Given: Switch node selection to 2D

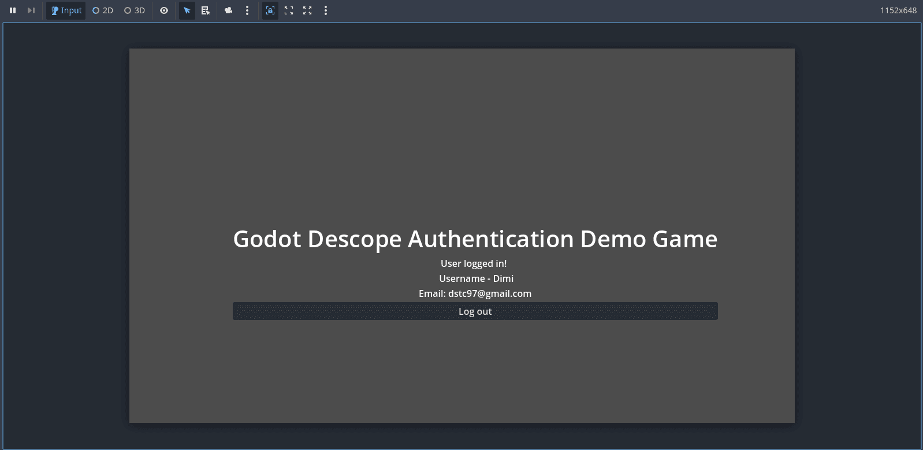Looking at the screenshot, I should point(103,10).
